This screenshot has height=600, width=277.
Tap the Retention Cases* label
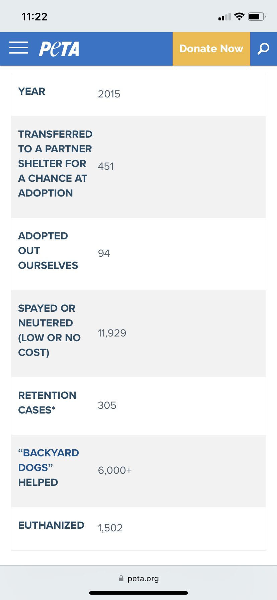(47, 402)
